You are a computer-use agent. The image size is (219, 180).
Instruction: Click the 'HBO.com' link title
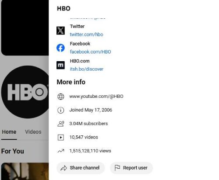click(x=80, y=61)
